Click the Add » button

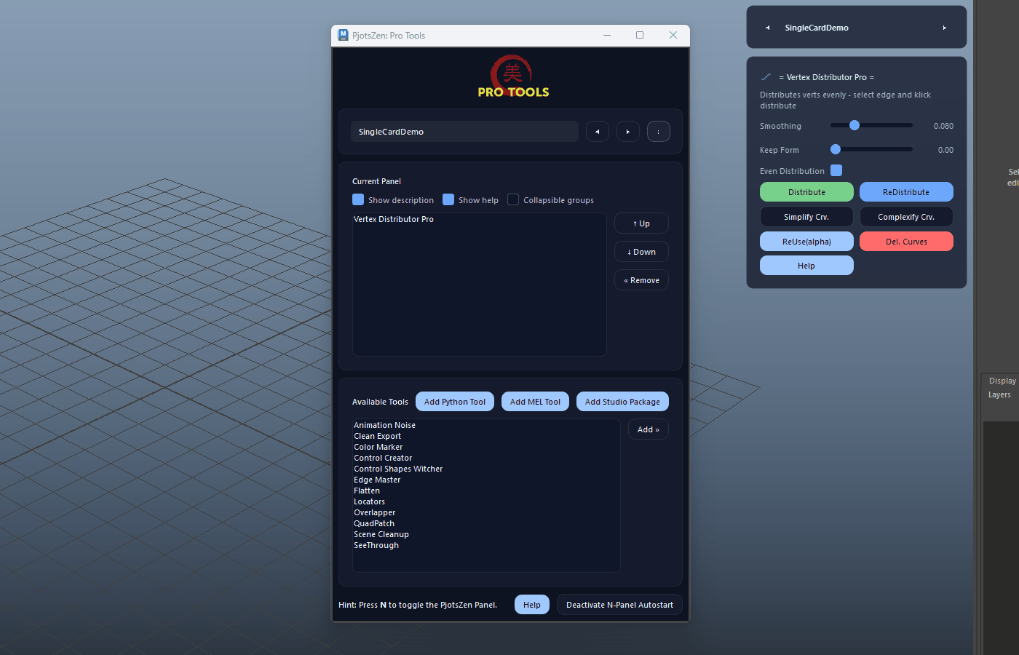(648, 429)
